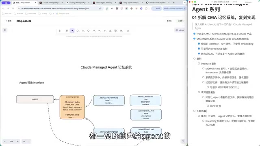Select the Hand panning tool
Screen dimensions: 260x146
point(67,31)
